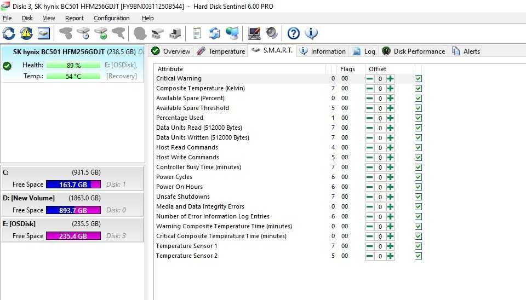526x300 pixels.
Task: Open the Log tab
Action: [x=364, y=51]
